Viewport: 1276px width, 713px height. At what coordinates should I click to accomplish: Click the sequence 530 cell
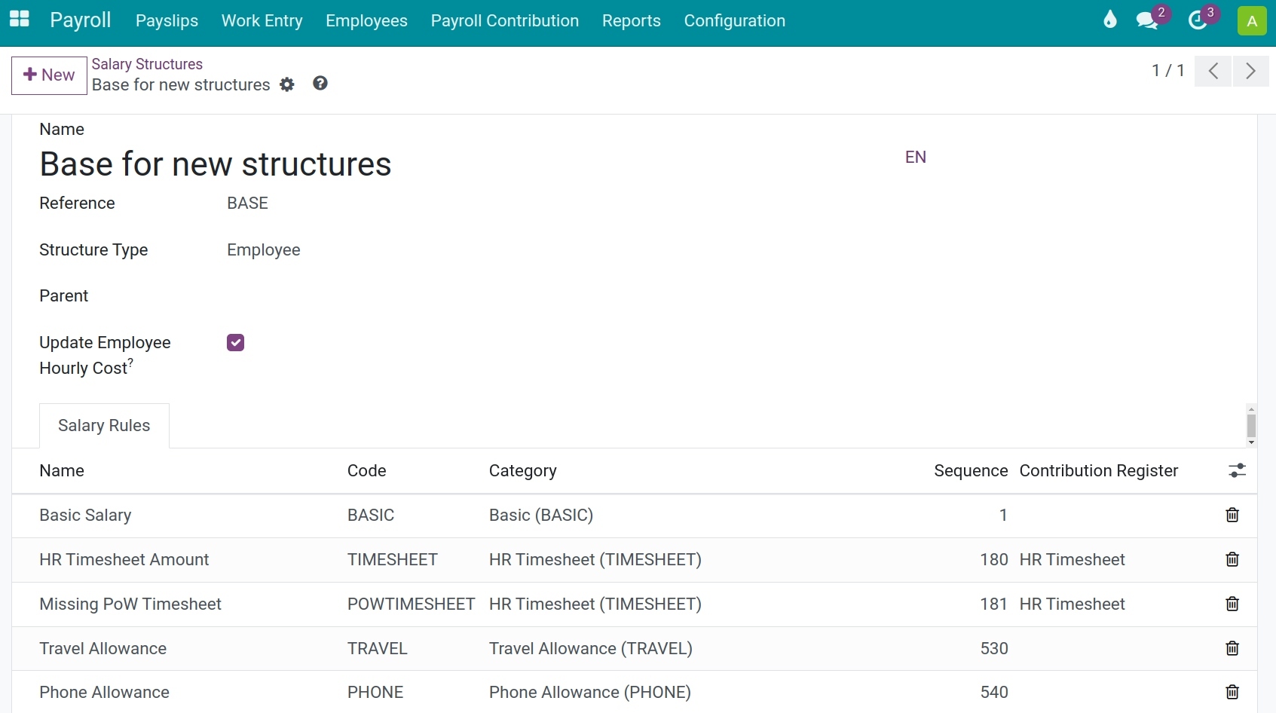[x=994, y=649]
